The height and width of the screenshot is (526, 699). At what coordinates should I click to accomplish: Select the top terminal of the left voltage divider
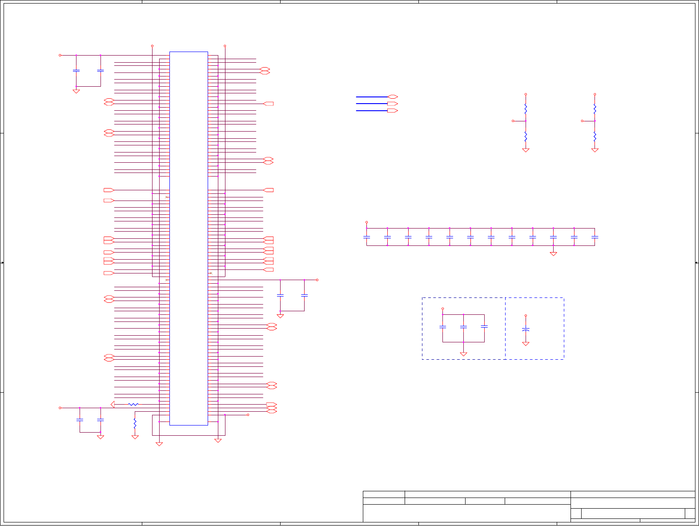[526, 94]
